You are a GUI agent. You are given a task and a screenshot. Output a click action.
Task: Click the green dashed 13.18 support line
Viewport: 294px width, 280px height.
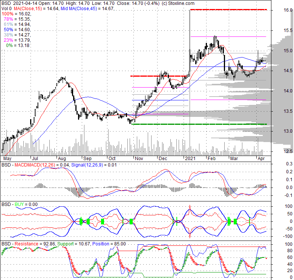(x=199, y=124)
